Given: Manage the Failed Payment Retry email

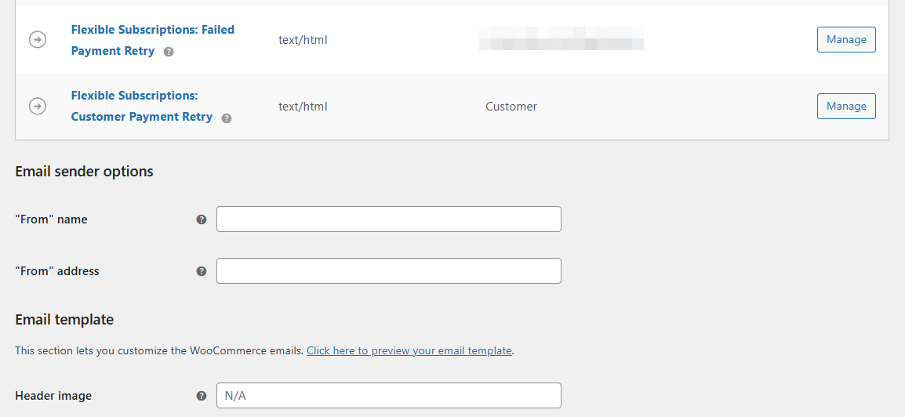Looking at the screenshot, I should click(x=846, y=40).
